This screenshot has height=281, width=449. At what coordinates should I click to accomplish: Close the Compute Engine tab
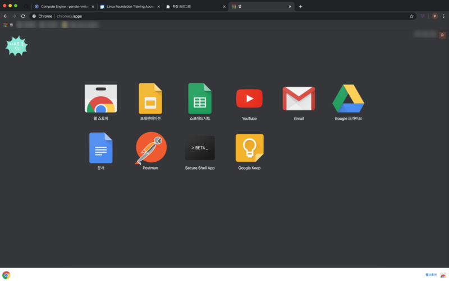(93, 7)
